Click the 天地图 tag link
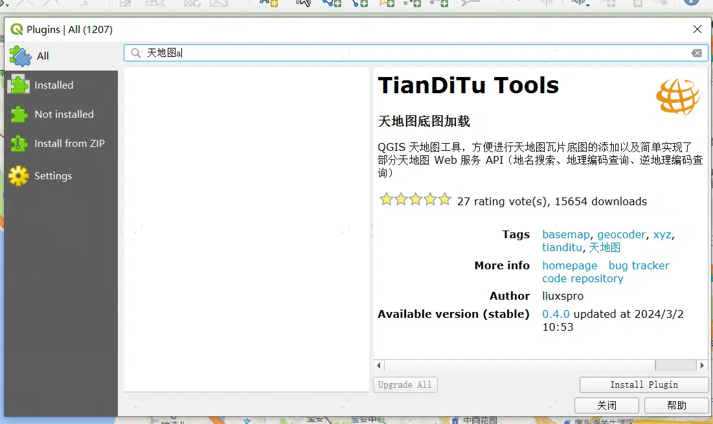Viewport: 713px width, 424px height. click(604, 248)
